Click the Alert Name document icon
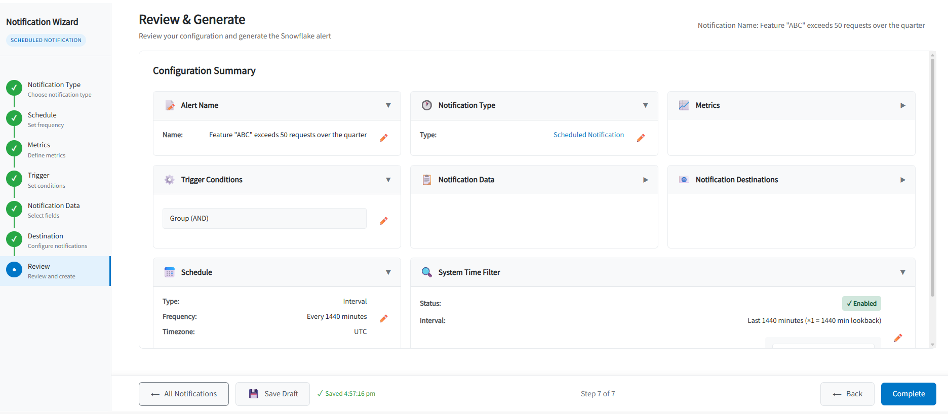Screen dimensions: 948x414 (170, 105)
